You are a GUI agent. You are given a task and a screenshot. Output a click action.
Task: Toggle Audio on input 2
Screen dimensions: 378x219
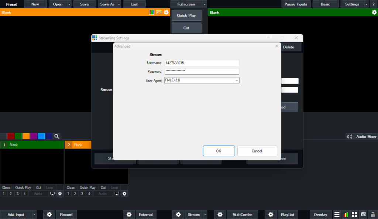pyautogui.click(x=102, y=193)
